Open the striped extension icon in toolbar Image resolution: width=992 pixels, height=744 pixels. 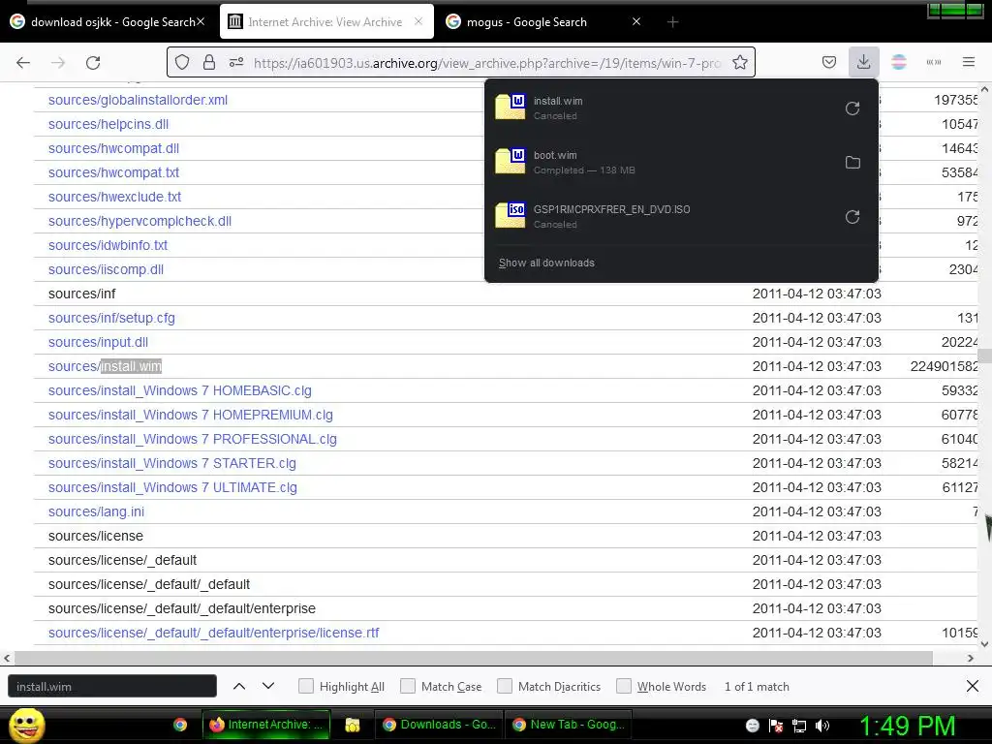898,62
